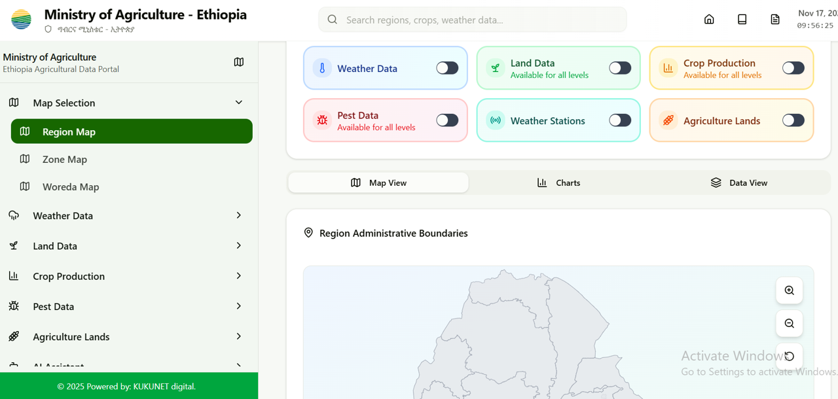Select the map icon beside Ministry of Agriculture
The height and width of the screenshot is (399, 838).
238,62
